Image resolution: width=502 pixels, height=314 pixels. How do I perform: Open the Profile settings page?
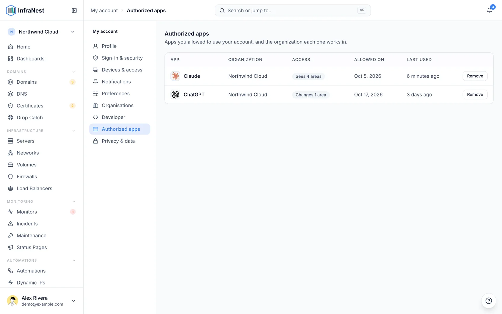coord(120,46)
